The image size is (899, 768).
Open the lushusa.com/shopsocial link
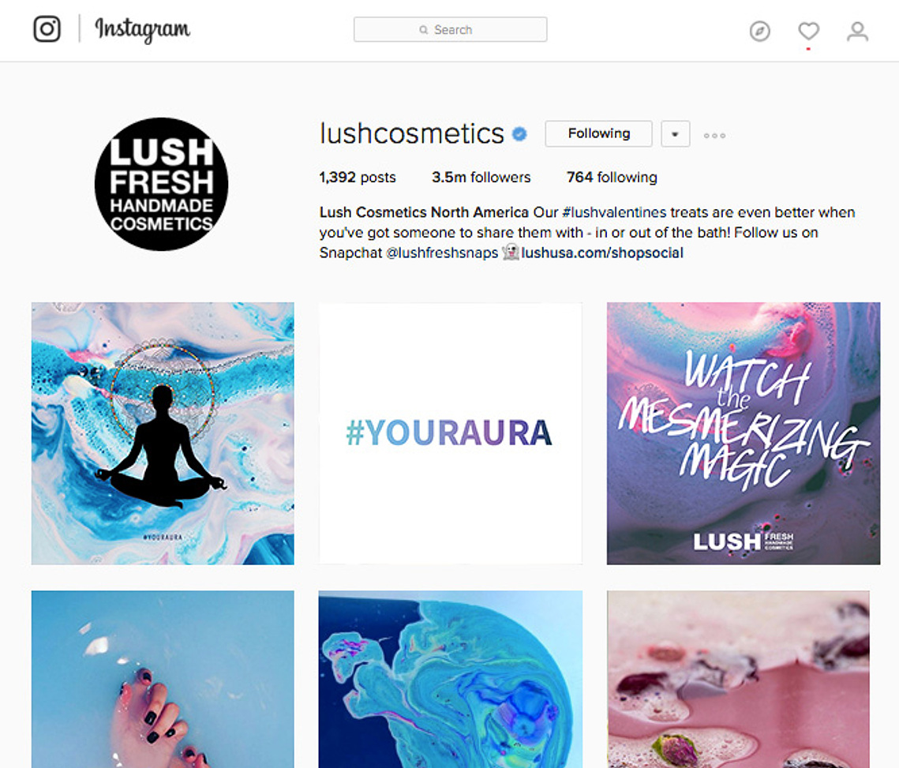tap(602, 253)
